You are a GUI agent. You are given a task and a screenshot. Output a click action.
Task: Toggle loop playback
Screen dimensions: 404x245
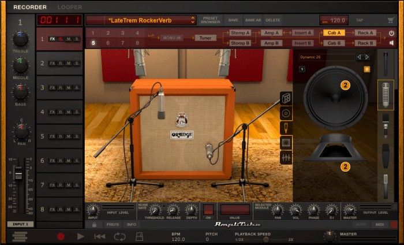[120, 236]
